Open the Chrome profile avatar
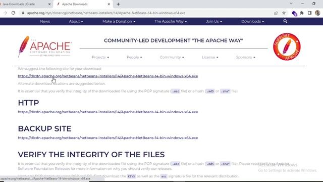Image resolution: width=323 pixels, height=182 pixels. click(x=317, y=13)
